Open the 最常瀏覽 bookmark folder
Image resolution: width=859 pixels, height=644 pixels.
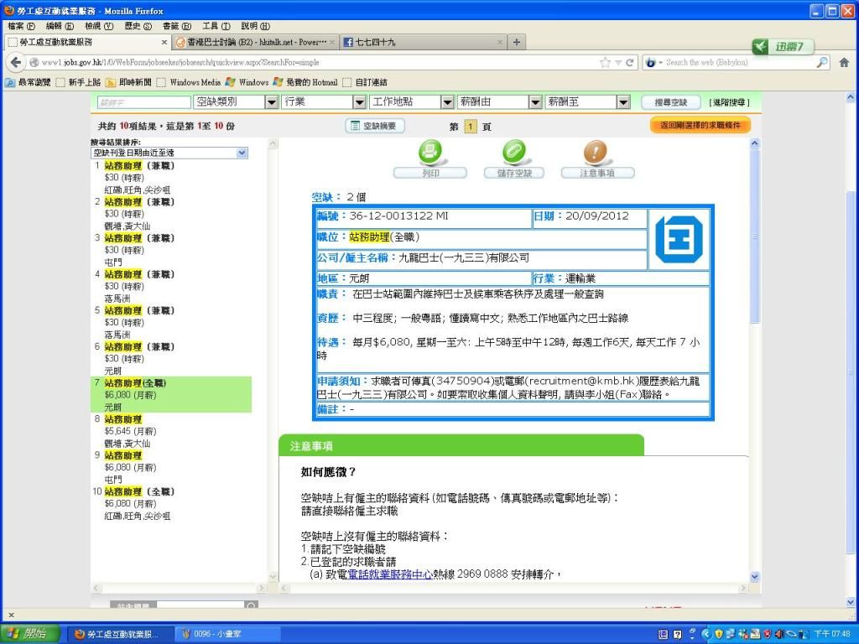tap(28, 82)
